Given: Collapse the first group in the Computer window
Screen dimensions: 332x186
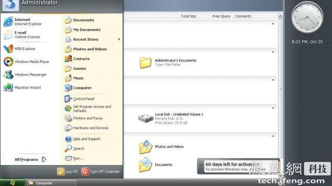Looking at the screenshot, I should coord(273,23).
